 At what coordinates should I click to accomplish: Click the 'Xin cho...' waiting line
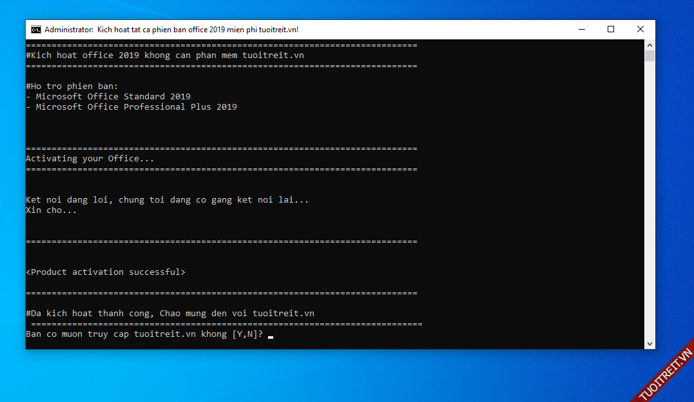coord(51,210)
